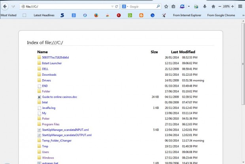This screenshot has height=164, width=245.
Task: Open Guide to online casinos.doc file
Action: click(x=59, y=97)
